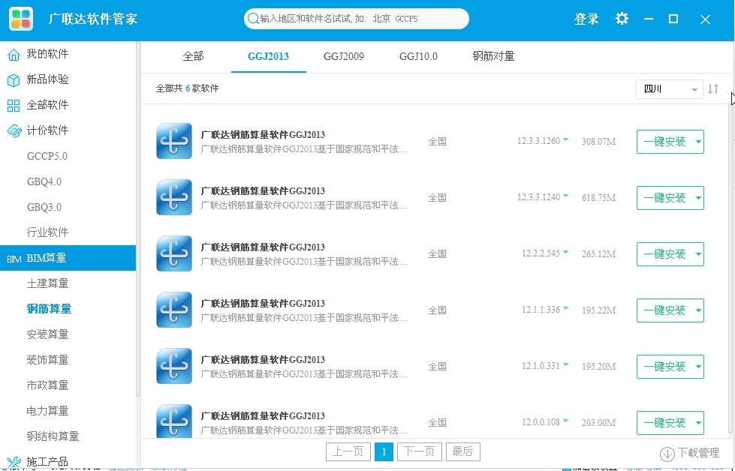The image size is (735, 471).
Task: Select the GGJ2013 tab
Action: [268, 57]
